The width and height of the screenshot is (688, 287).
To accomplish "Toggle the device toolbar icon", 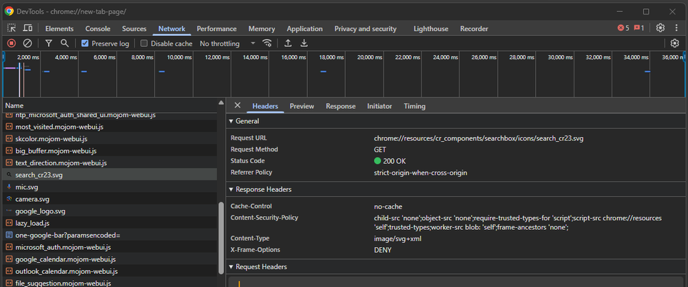I will tap(28, 28).
